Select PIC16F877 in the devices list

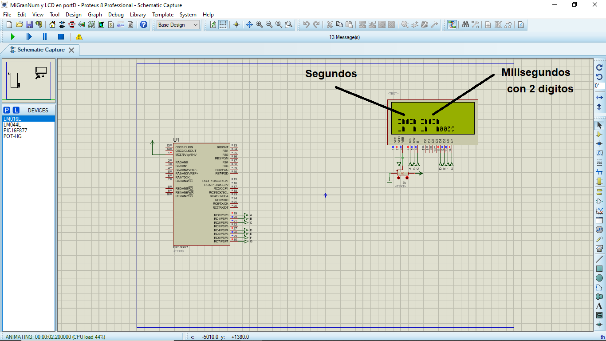(x=29, y=131)
